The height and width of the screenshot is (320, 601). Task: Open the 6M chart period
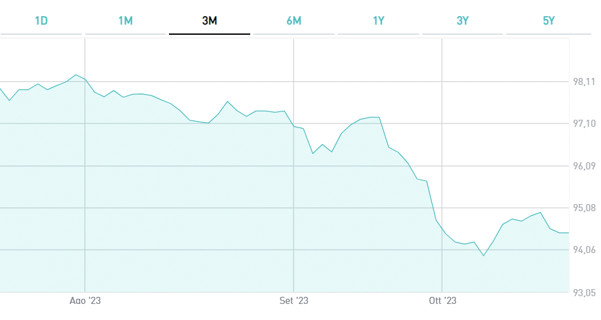(x=294, y=21)
